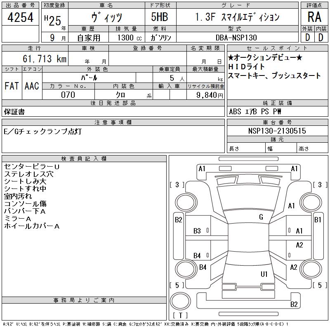Viewport: 330px width, 330px height.
Task: Select the B1 marker on diagram
Action: [318, 220]
